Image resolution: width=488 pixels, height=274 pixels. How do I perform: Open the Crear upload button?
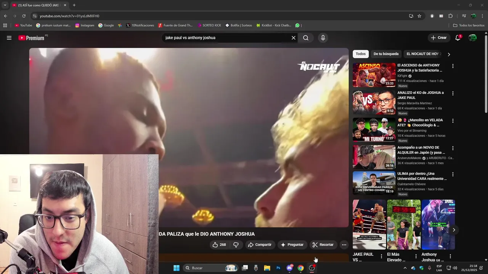pyautogui.click(x=438, y=38)
